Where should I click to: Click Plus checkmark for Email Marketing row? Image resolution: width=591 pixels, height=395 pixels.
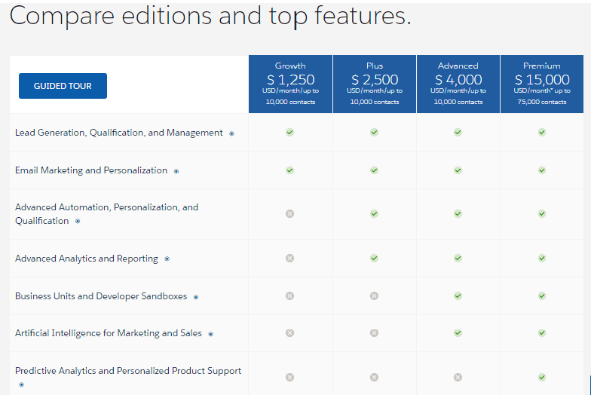[374, 170]
